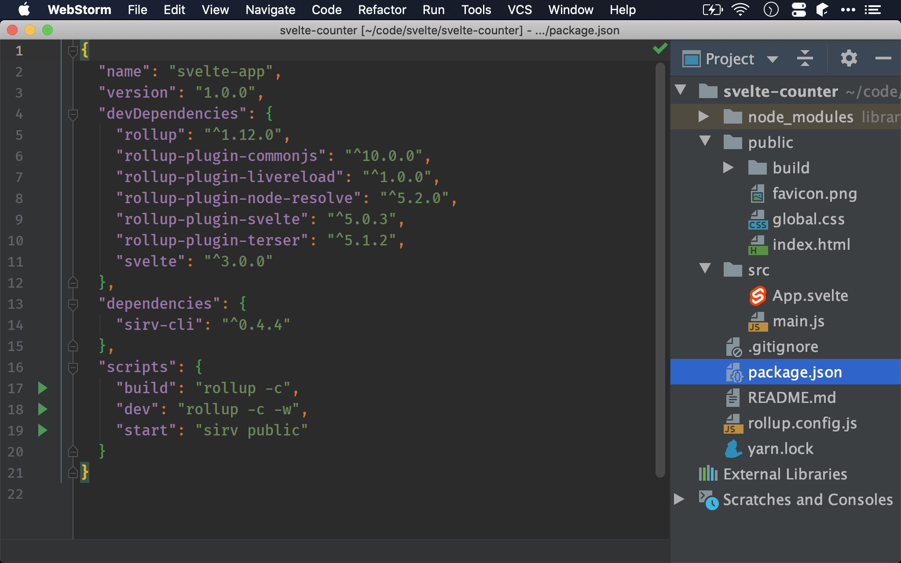The image size is (901, 563).
Task: Click the External Libraries icon
Action: coord(708,474)
